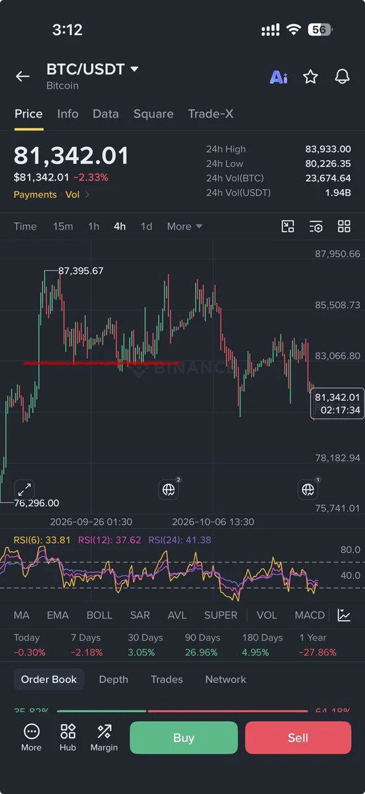Tap the 1 Year -27.86% performance
Image resolution: width=365 pixels, height=794 pixels.
pos(317,645)
